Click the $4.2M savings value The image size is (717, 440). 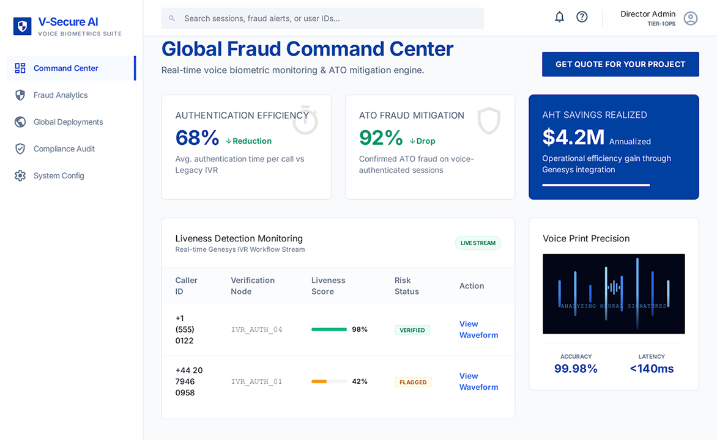(x=573, y=137)
